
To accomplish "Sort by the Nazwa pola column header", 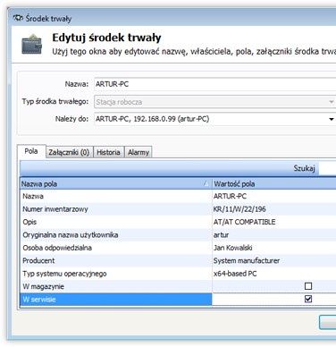I will pos(115,184).
